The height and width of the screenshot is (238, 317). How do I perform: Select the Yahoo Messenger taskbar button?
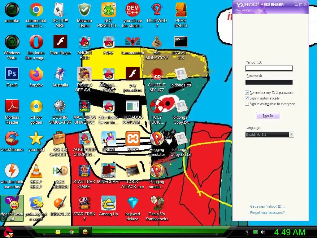[85, 232]
